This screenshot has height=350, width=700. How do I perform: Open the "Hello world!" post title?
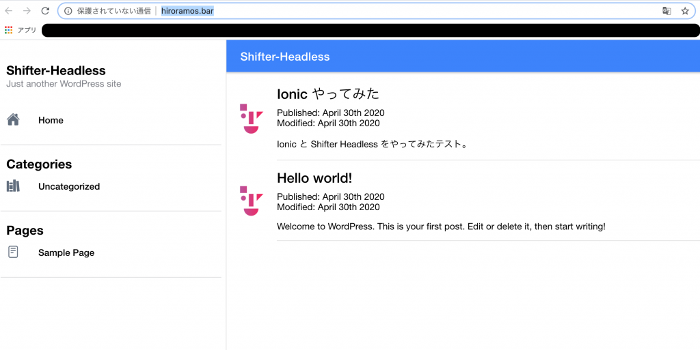pyautogui.click(x=314, y=178)
